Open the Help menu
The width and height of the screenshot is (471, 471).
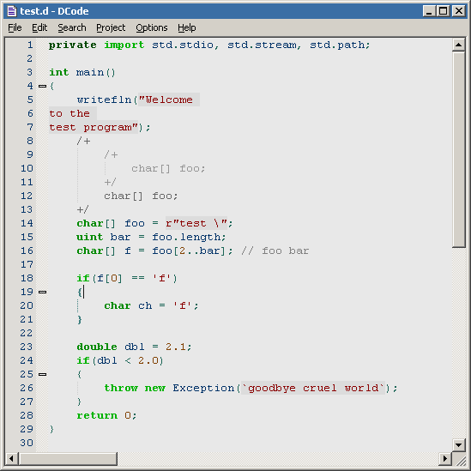(x=186, y=27)
